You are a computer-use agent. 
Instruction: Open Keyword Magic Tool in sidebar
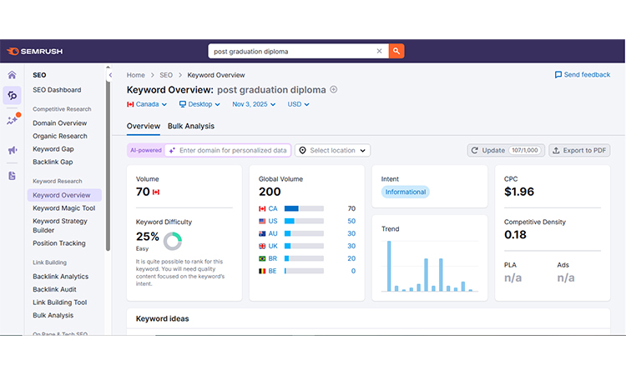tap(64, 208)
